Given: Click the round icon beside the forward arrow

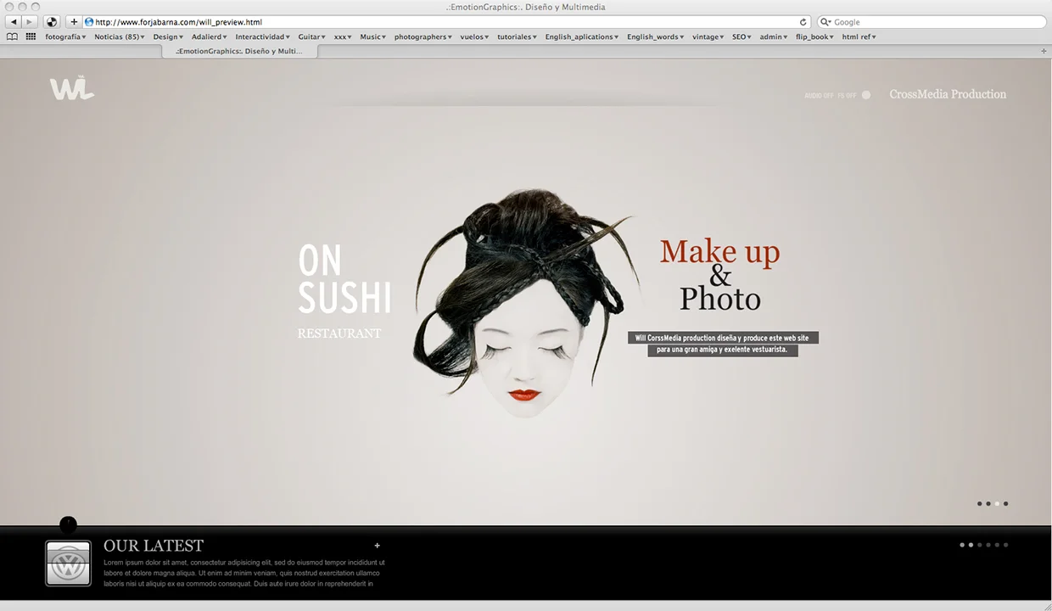Looking at the screenshot, I should [52, 22].
